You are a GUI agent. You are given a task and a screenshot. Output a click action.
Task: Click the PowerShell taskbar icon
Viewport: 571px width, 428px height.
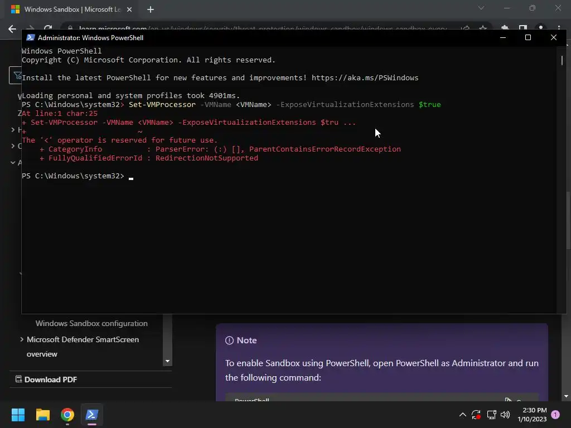(x=92, y=415)
